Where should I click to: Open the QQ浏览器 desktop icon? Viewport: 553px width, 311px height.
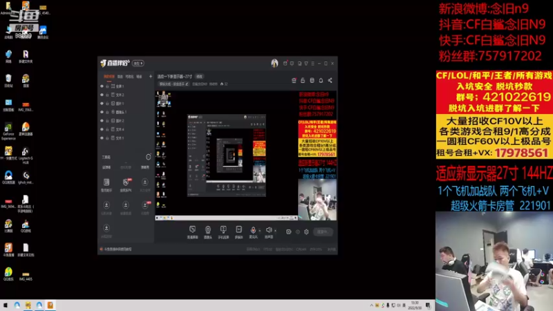8,178
